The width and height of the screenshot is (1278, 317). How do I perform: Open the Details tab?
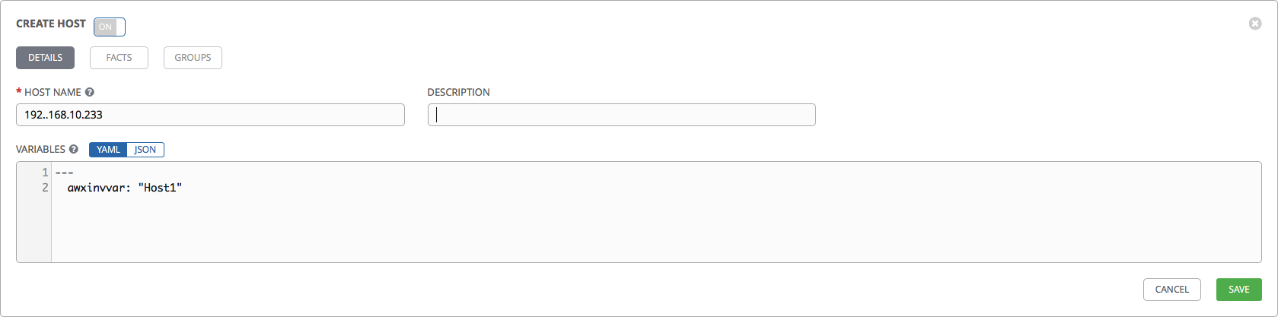[x=46, y=58]
